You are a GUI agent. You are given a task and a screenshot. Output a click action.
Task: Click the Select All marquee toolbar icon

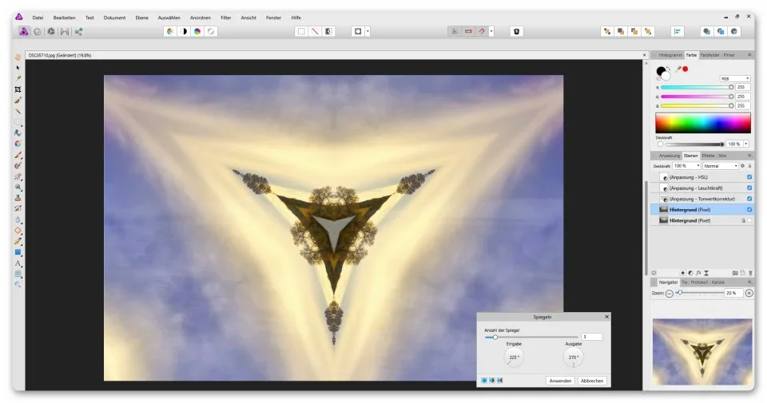[301, 31]
